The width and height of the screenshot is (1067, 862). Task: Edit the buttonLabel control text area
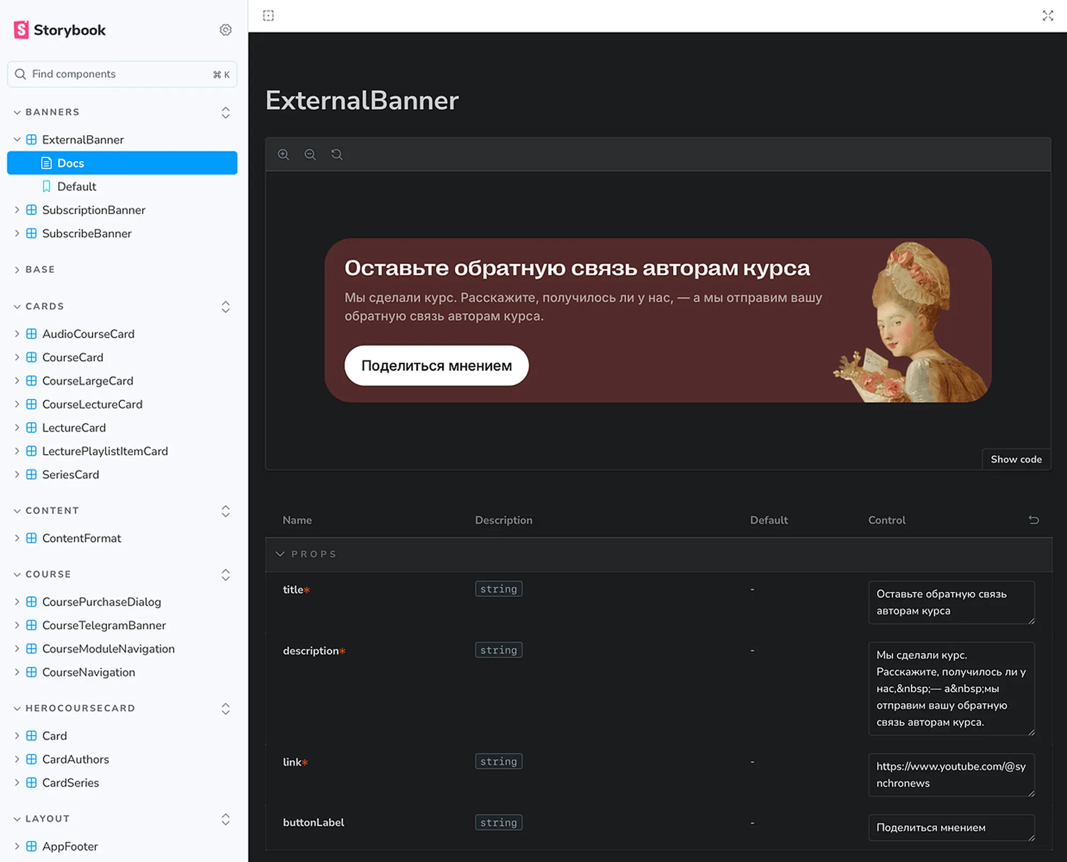pos(952,828)
